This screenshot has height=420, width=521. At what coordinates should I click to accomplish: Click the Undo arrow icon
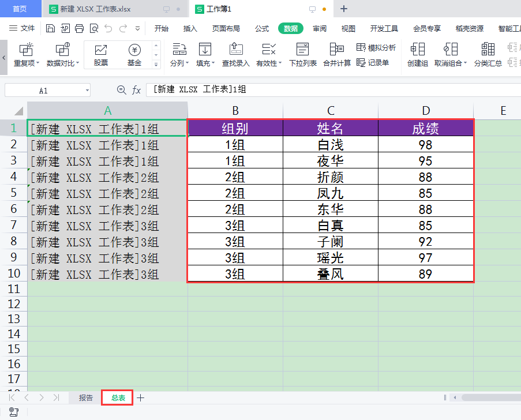click(x=108, y=29)
